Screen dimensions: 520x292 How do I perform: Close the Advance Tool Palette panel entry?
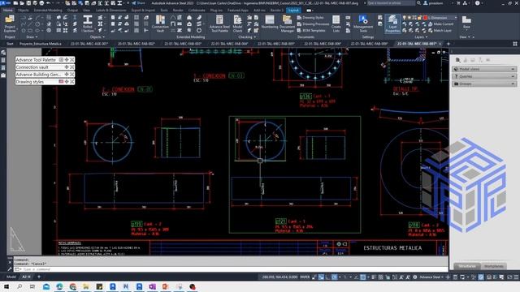[71, 60]
